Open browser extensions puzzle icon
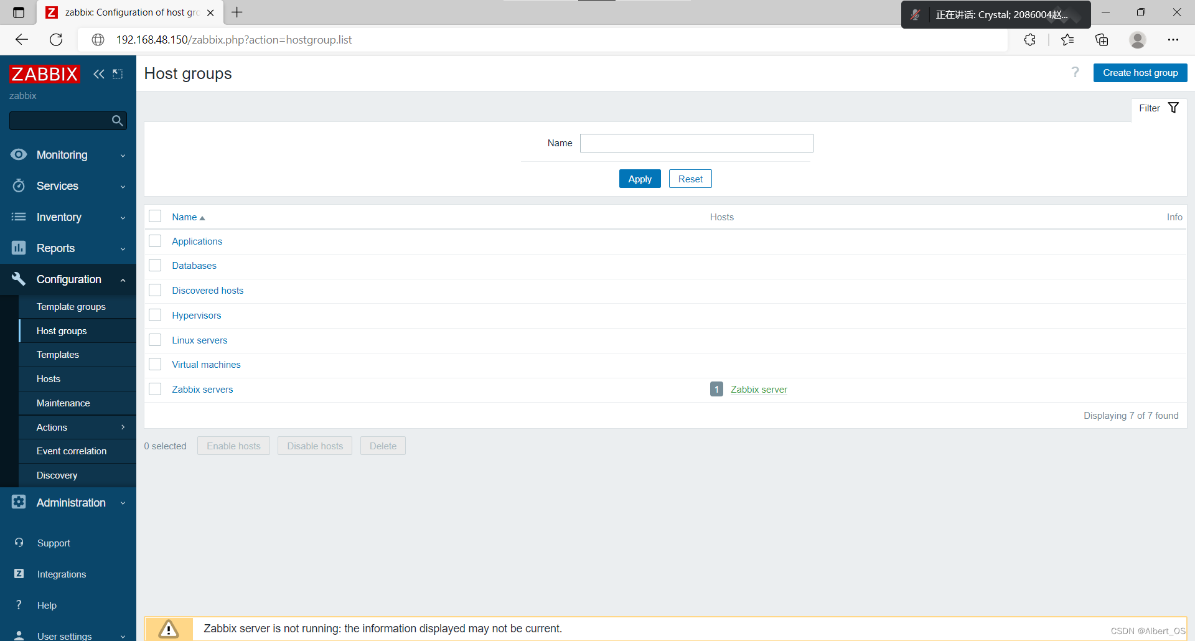 coord(1029,40)
